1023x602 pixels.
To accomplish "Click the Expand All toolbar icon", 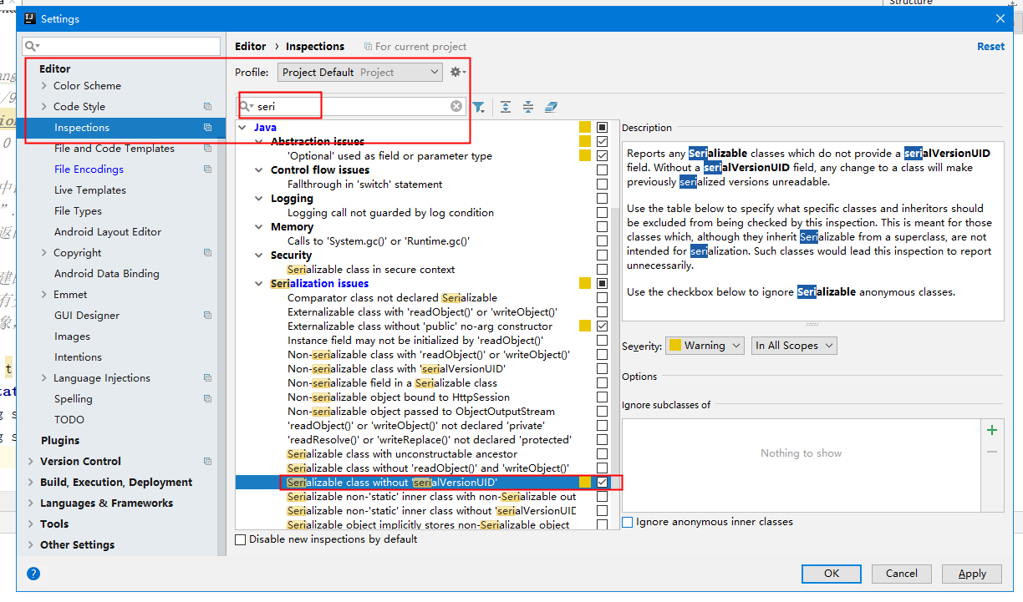I will pyautogui.click(x=506, y=107).
